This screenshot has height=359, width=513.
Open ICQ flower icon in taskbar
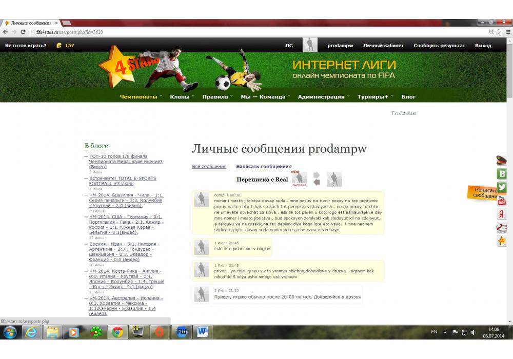95,332
